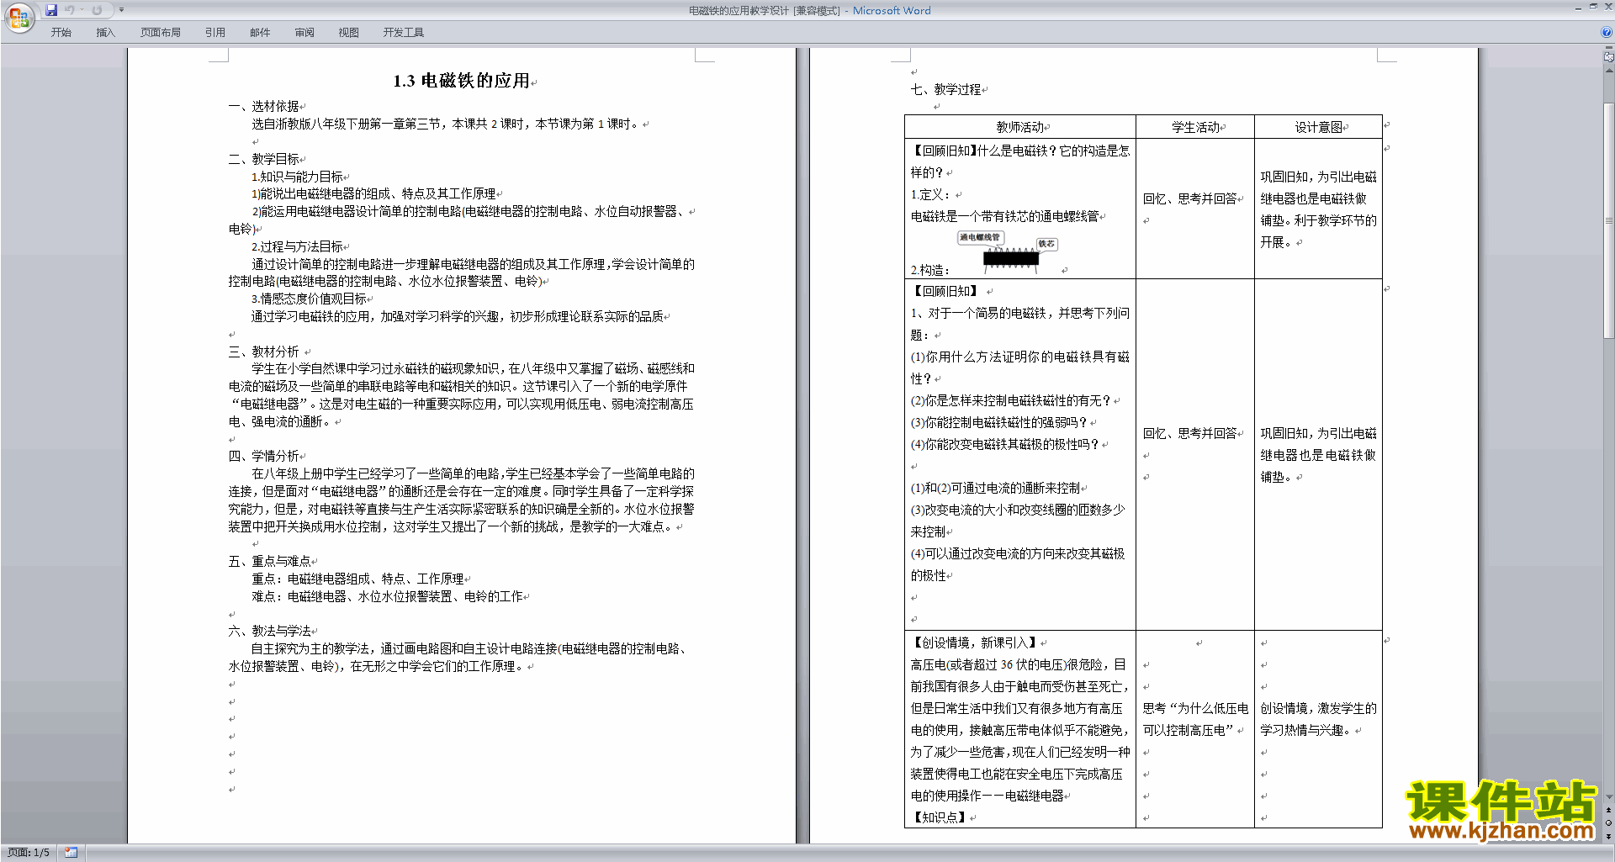
Task: Click text 2.构造： in table
Action: point(929,270)
